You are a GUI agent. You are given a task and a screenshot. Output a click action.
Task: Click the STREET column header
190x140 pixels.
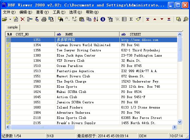148,34
